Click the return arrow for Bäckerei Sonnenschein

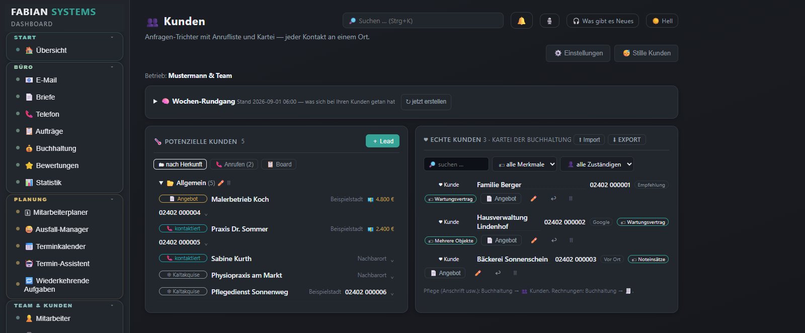point(498,273)
